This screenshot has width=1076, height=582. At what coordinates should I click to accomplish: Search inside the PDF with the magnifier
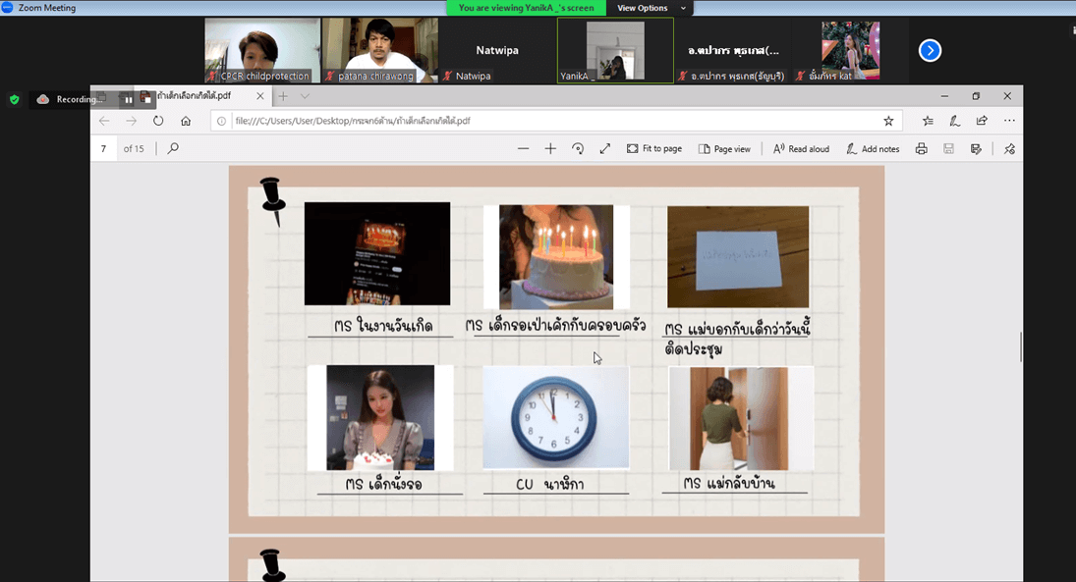[x=173, y=149]
